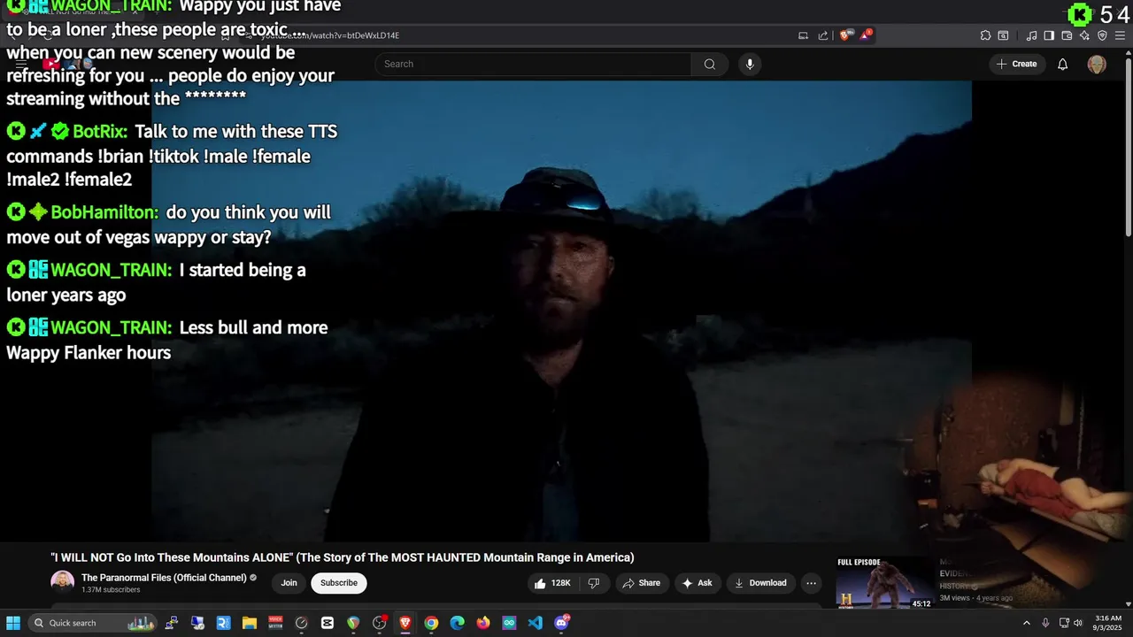
Task: Subscribe to The Paranormal Files channel
Action: pos(339,583)
